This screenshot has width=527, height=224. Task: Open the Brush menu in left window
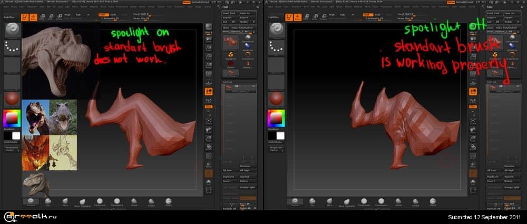(x=14, y=6)
